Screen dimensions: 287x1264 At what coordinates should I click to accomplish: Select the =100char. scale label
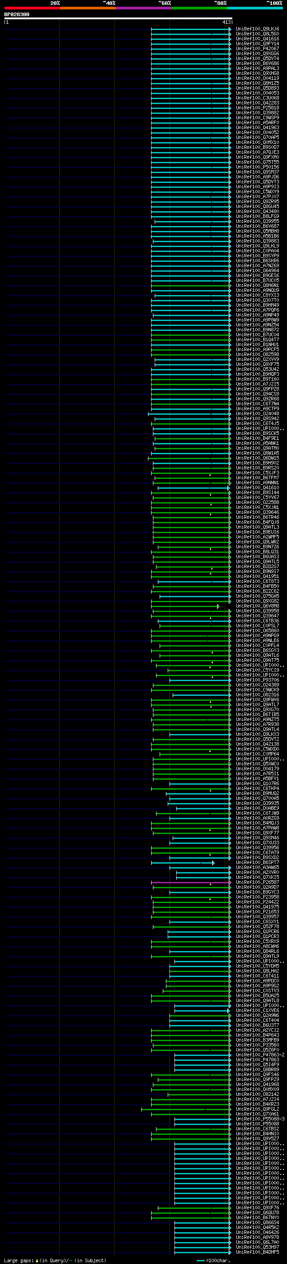tap(218, 1260)
